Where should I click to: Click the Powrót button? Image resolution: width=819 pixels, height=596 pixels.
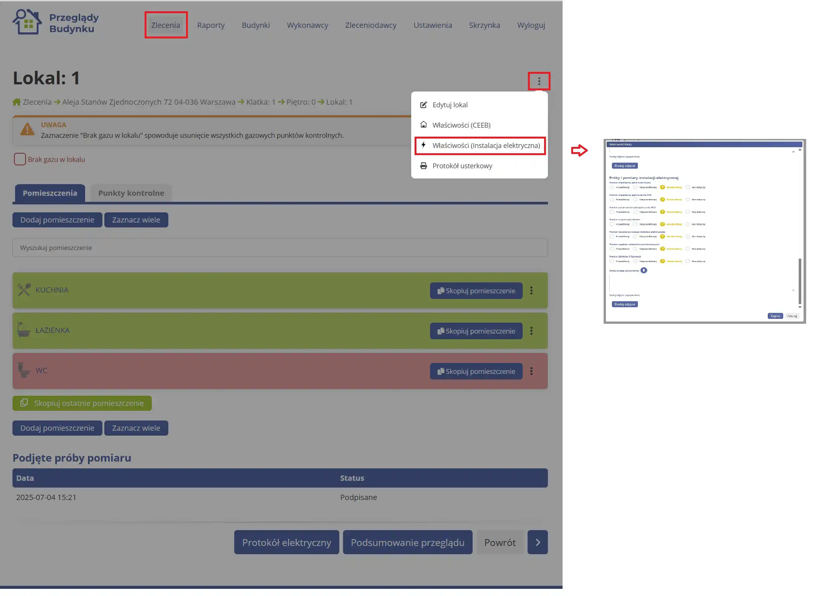pos(500,542)
